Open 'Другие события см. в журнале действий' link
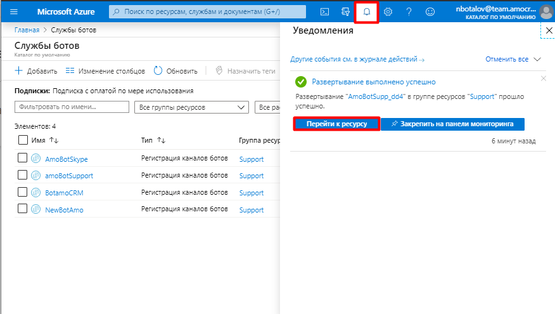Image resolution: width=555 pixels, height=314 pixels. 357,59
